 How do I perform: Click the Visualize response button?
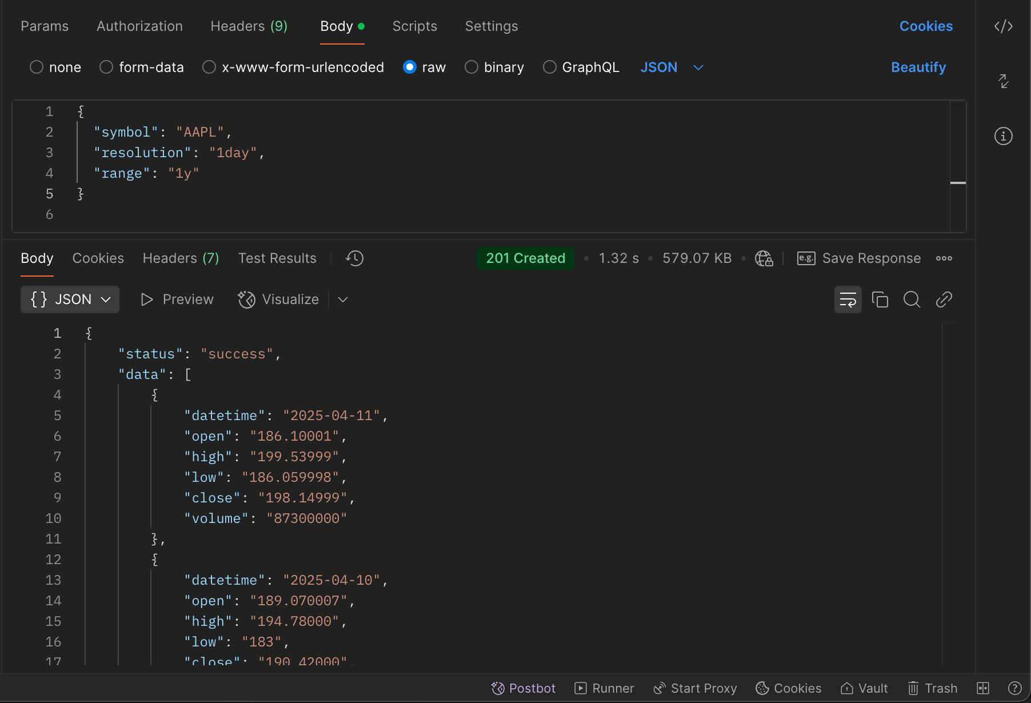pos(278,299)
